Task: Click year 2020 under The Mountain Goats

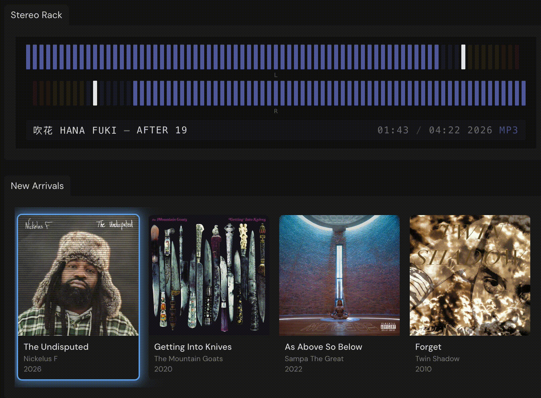Action: pos(163,369)
